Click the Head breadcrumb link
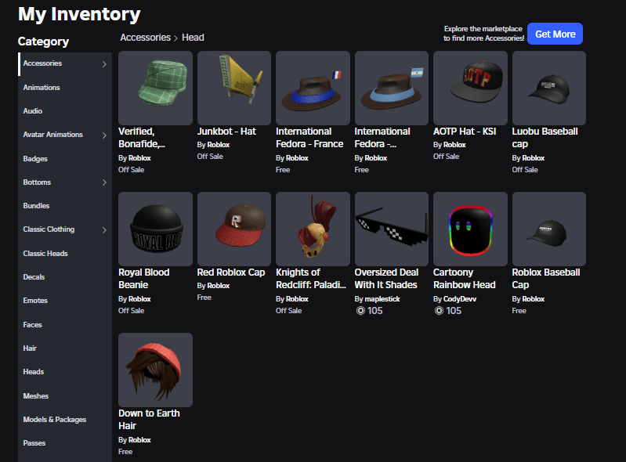 click(193, 38)
